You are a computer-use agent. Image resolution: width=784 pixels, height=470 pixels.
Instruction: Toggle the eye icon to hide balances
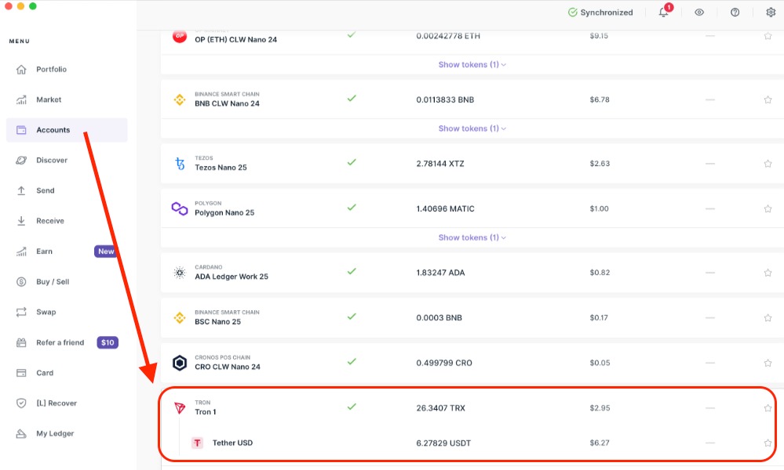pyautogui.click(x=699, y=13)
